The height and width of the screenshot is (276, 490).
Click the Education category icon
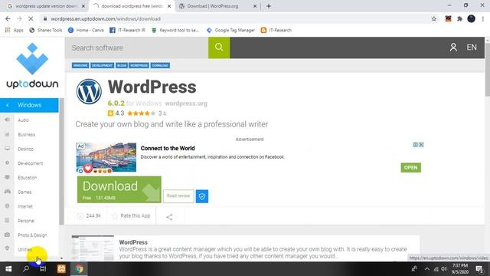pos(7,177)
